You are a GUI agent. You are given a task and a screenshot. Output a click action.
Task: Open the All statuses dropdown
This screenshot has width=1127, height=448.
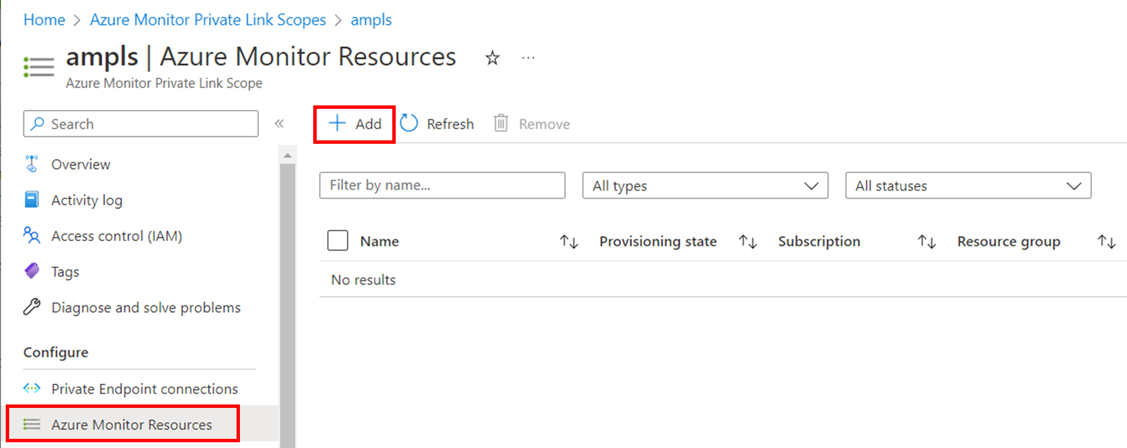968,186
